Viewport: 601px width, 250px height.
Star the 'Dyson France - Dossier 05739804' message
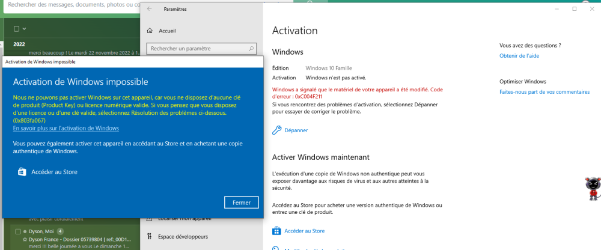25,239
